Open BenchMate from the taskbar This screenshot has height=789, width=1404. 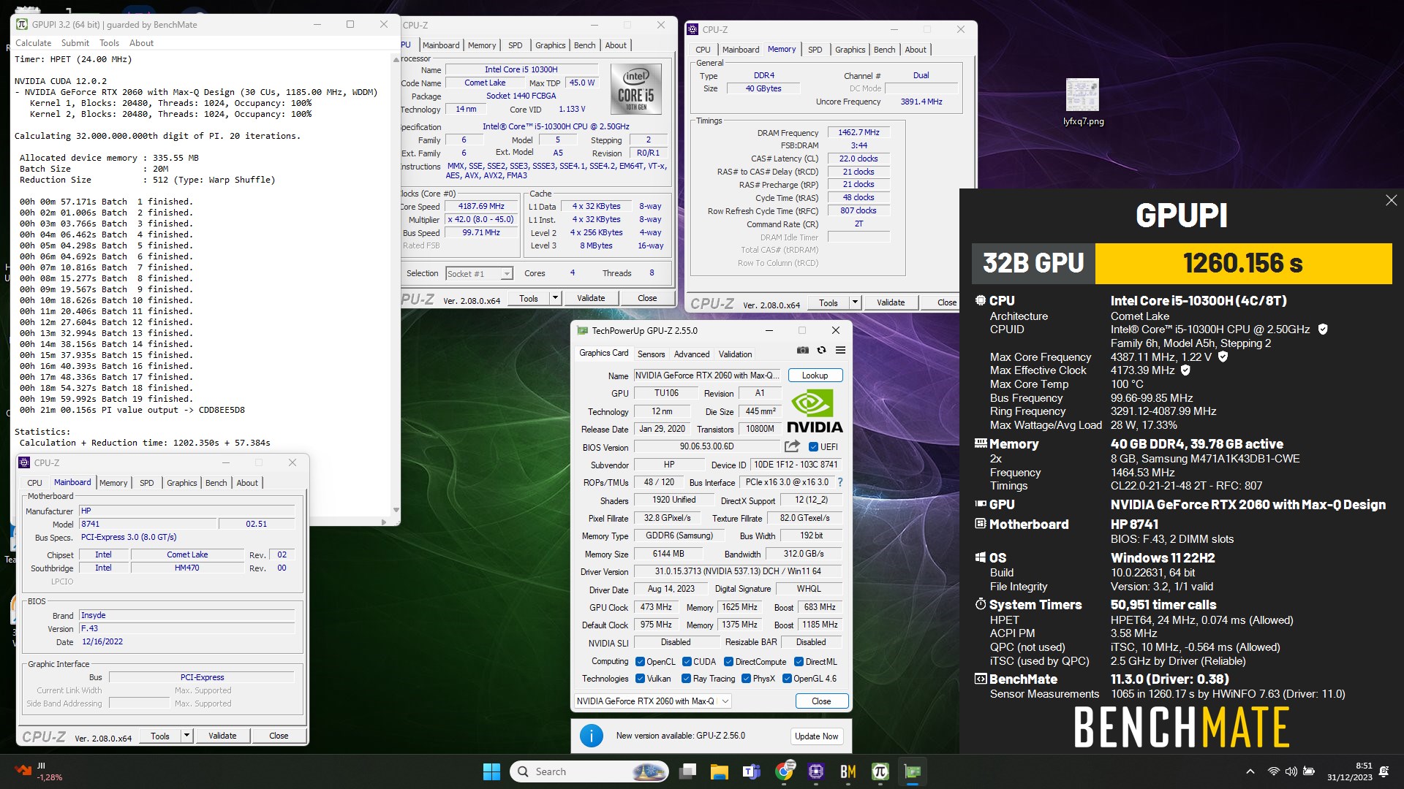pyautogui.click(x=848, y=771)
